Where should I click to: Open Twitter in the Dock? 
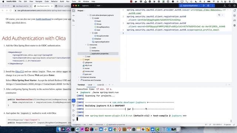(x=110, y=129)
